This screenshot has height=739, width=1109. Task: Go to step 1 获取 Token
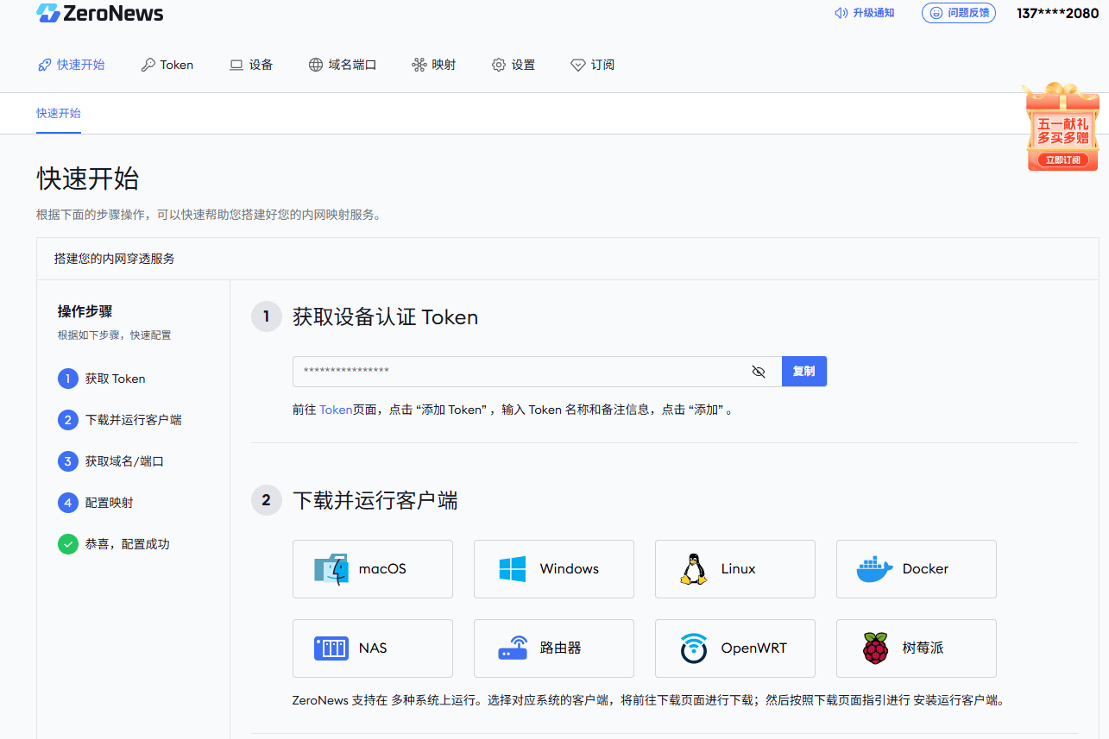click(x=102, y=379)
